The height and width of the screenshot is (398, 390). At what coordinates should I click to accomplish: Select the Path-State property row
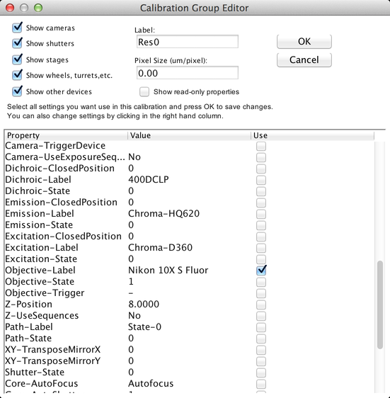click(189, 339)
